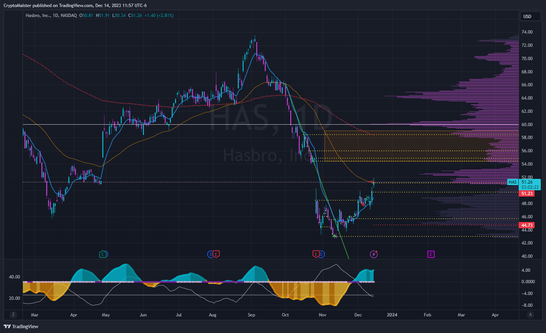Click the red 51.23 price label
Image resolution: width=546 pixels, height=333 pixels.
coord(527,194)
